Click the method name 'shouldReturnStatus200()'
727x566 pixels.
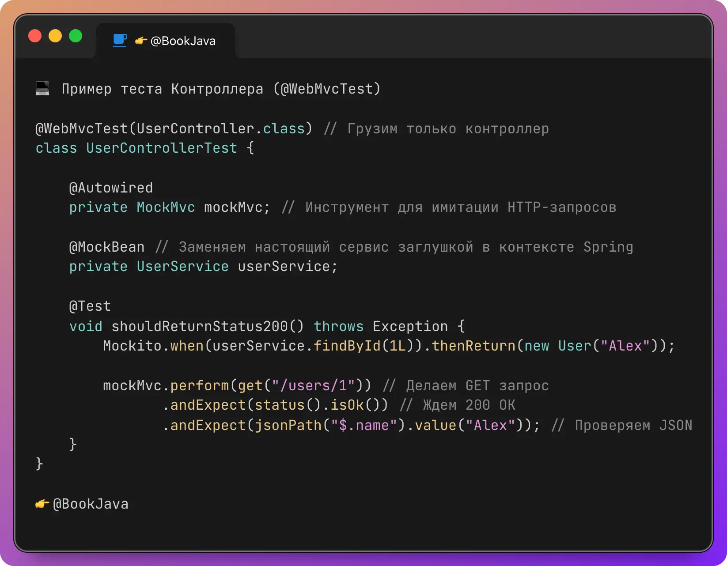[208, 326]
